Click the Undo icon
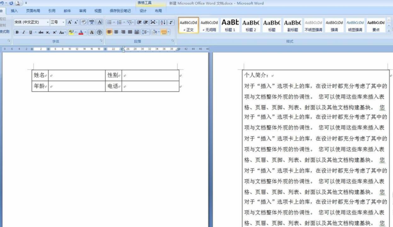 pos(2,3)
